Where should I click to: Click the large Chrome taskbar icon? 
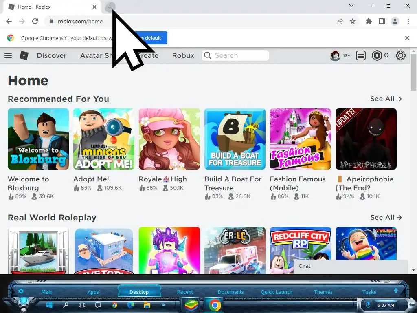(x=215, y=305)
